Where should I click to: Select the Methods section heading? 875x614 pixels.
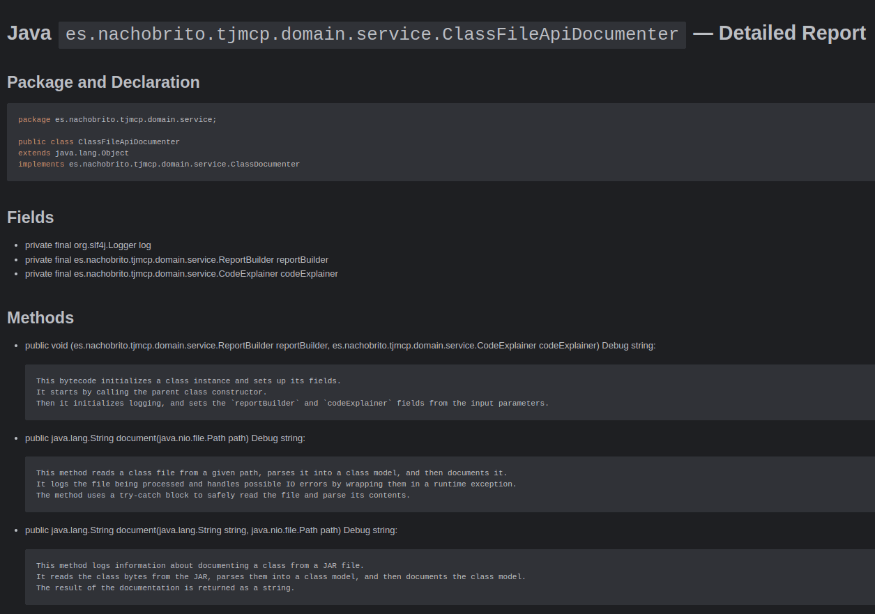click(x=40, y=318)
